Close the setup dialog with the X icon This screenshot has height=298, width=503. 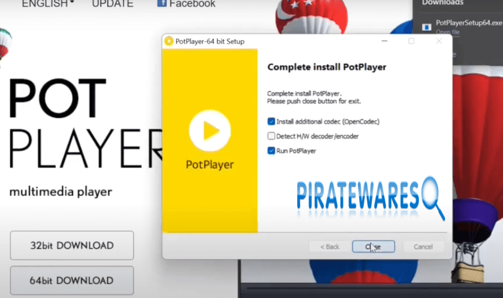point(438,41)
